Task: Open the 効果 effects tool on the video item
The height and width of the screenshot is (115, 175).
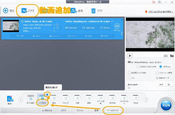Action: [20, 36]
